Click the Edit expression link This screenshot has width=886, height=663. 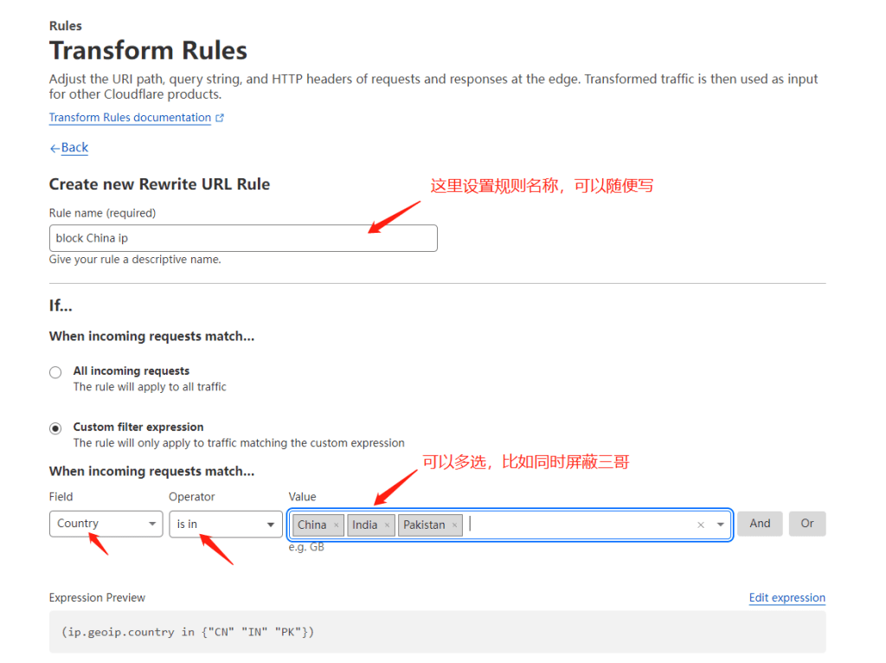tap(786, 598)
